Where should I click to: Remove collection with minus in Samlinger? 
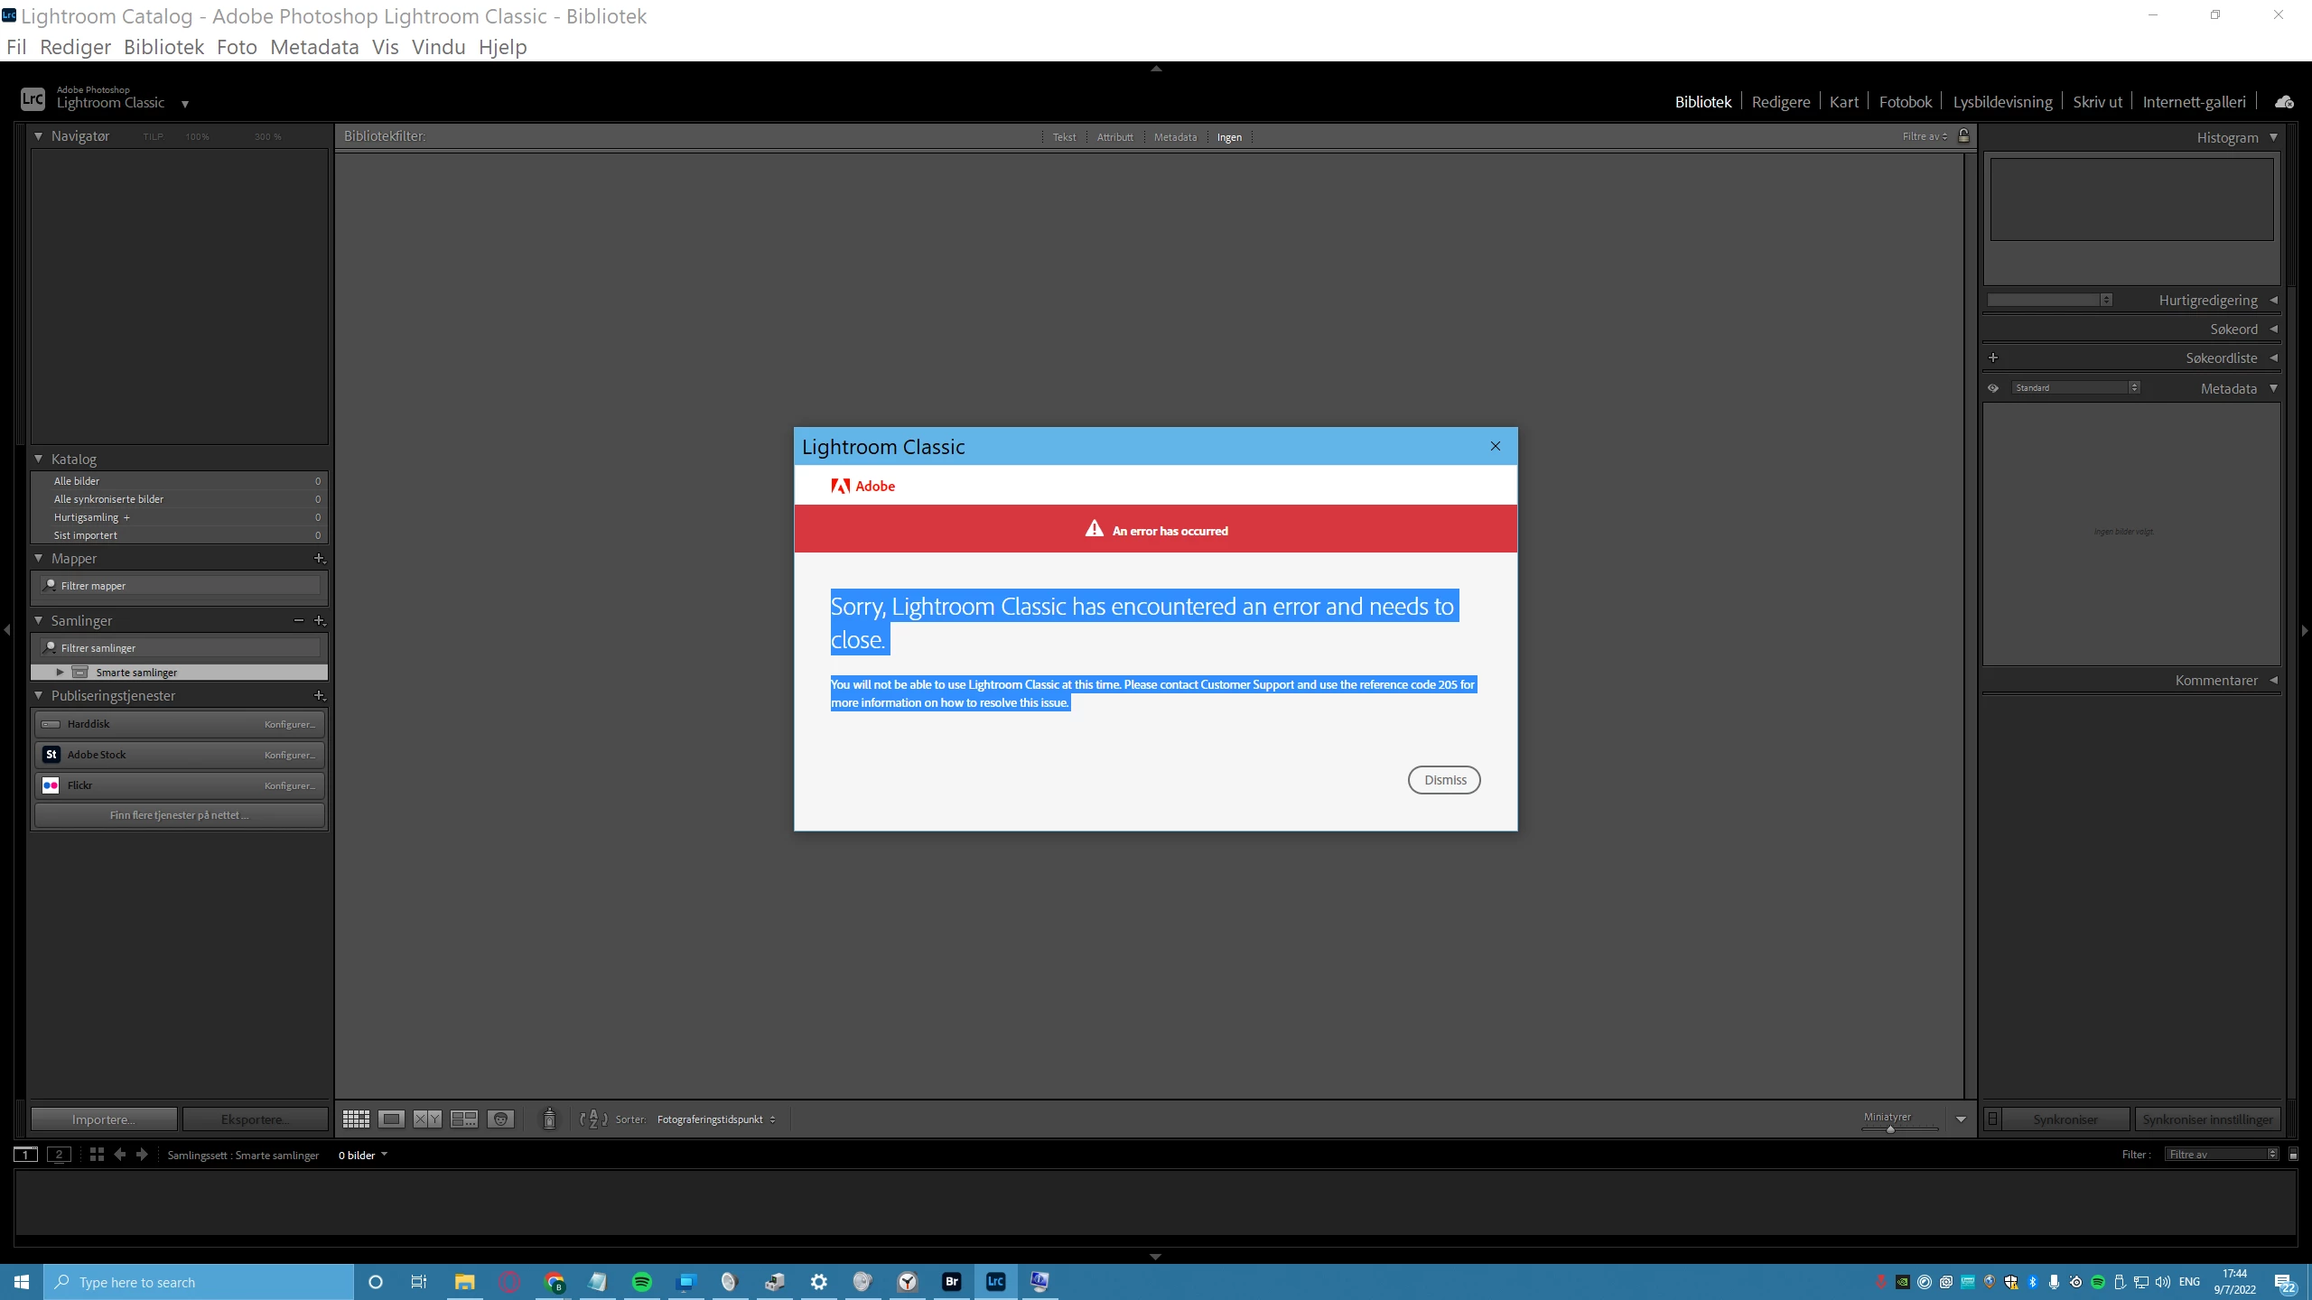point(299,621)
